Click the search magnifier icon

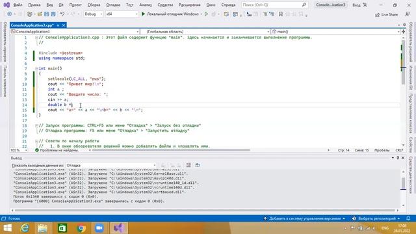(304, 5)
